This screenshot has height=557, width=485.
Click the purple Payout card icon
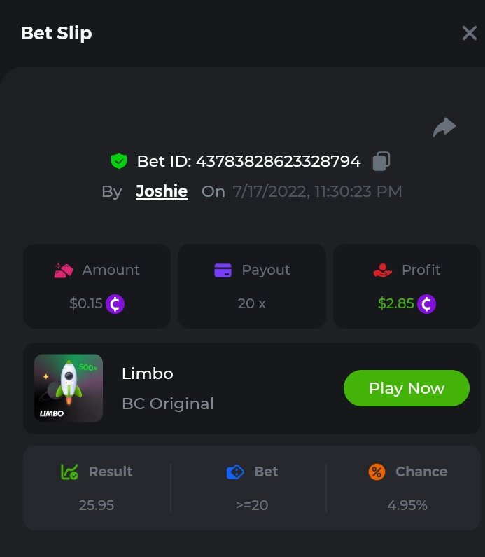tap(223, 270)
